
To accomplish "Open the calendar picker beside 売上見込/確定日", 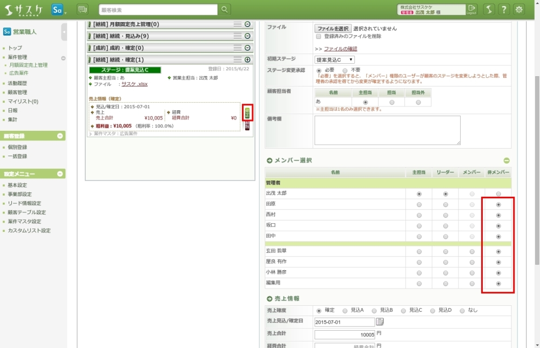I will point(380,322).
